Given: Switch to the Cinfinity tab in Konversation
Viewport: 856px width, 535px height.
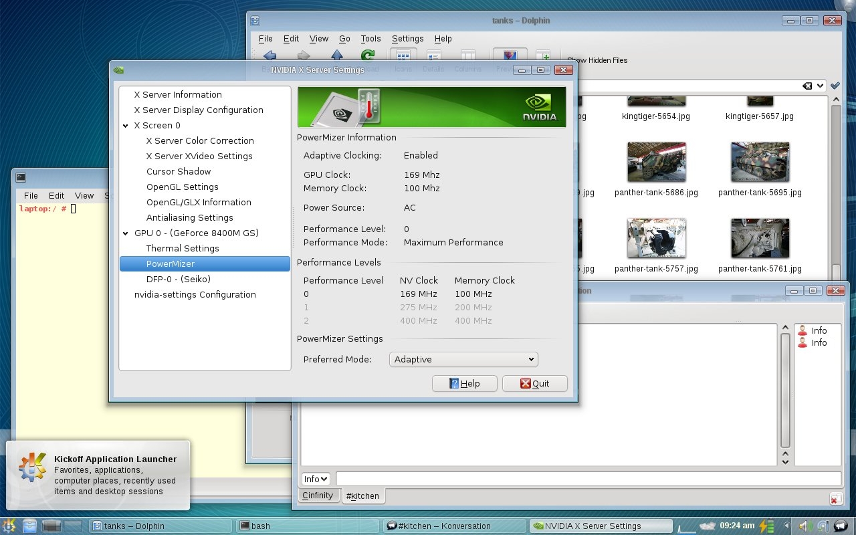Looking at the screenshot, I should (318, 496).
